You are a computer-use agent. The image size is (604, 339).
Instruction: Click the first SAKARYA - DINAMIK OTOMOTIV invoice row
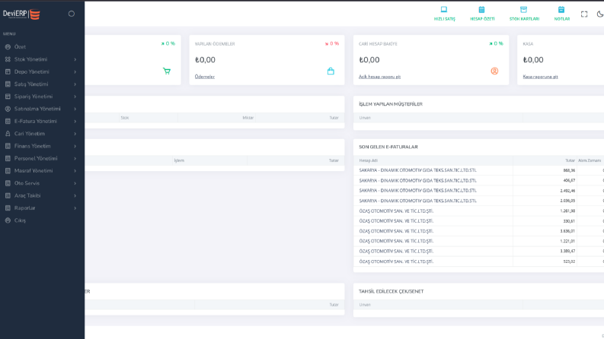pyautogui.click(x=478, y=170)
